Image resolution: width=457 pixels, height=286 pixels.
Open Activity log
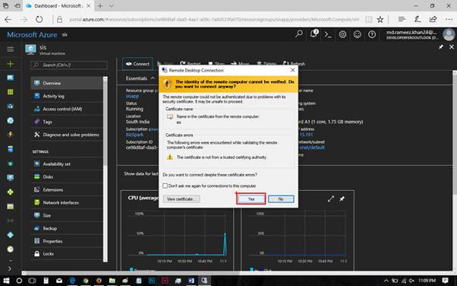(x=67, y=96)
